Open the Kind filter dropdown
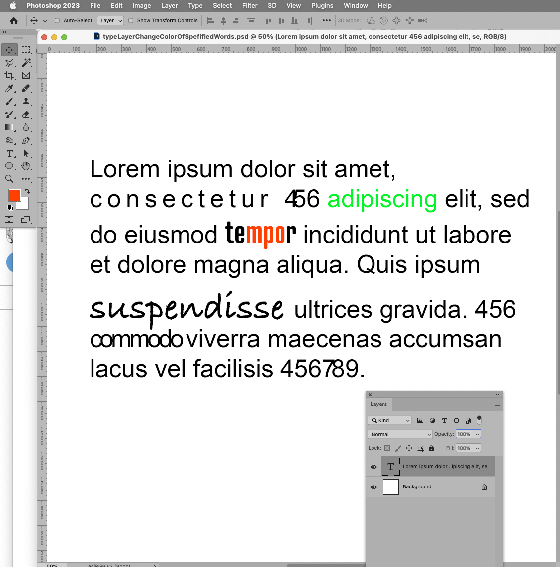The width and height of the screenshot is (560, 567). (389, 420)
